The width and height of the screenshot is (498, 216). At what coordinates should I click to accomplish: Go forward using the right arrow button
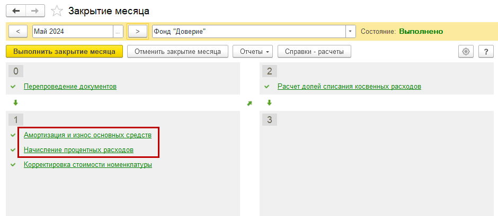pyautogui.click(x=35, y=11)
